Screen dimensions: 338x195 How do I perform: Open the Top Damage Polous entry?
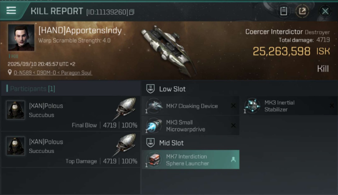(70, 149)
